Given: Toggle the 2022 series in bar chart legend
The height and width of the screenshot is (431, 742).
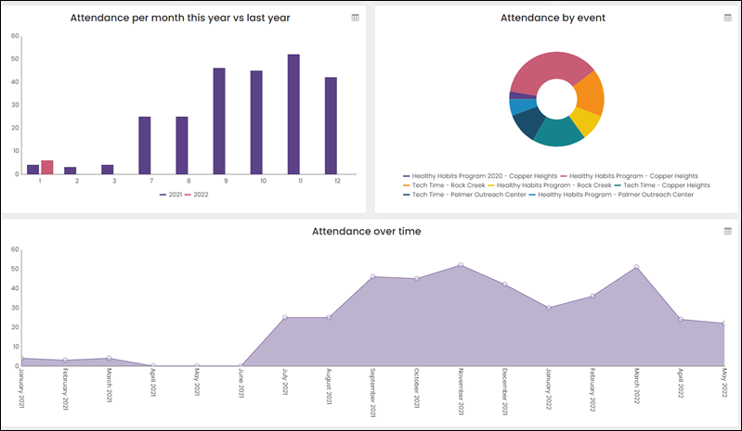Looking at the screenshot, I should (196, 195).
